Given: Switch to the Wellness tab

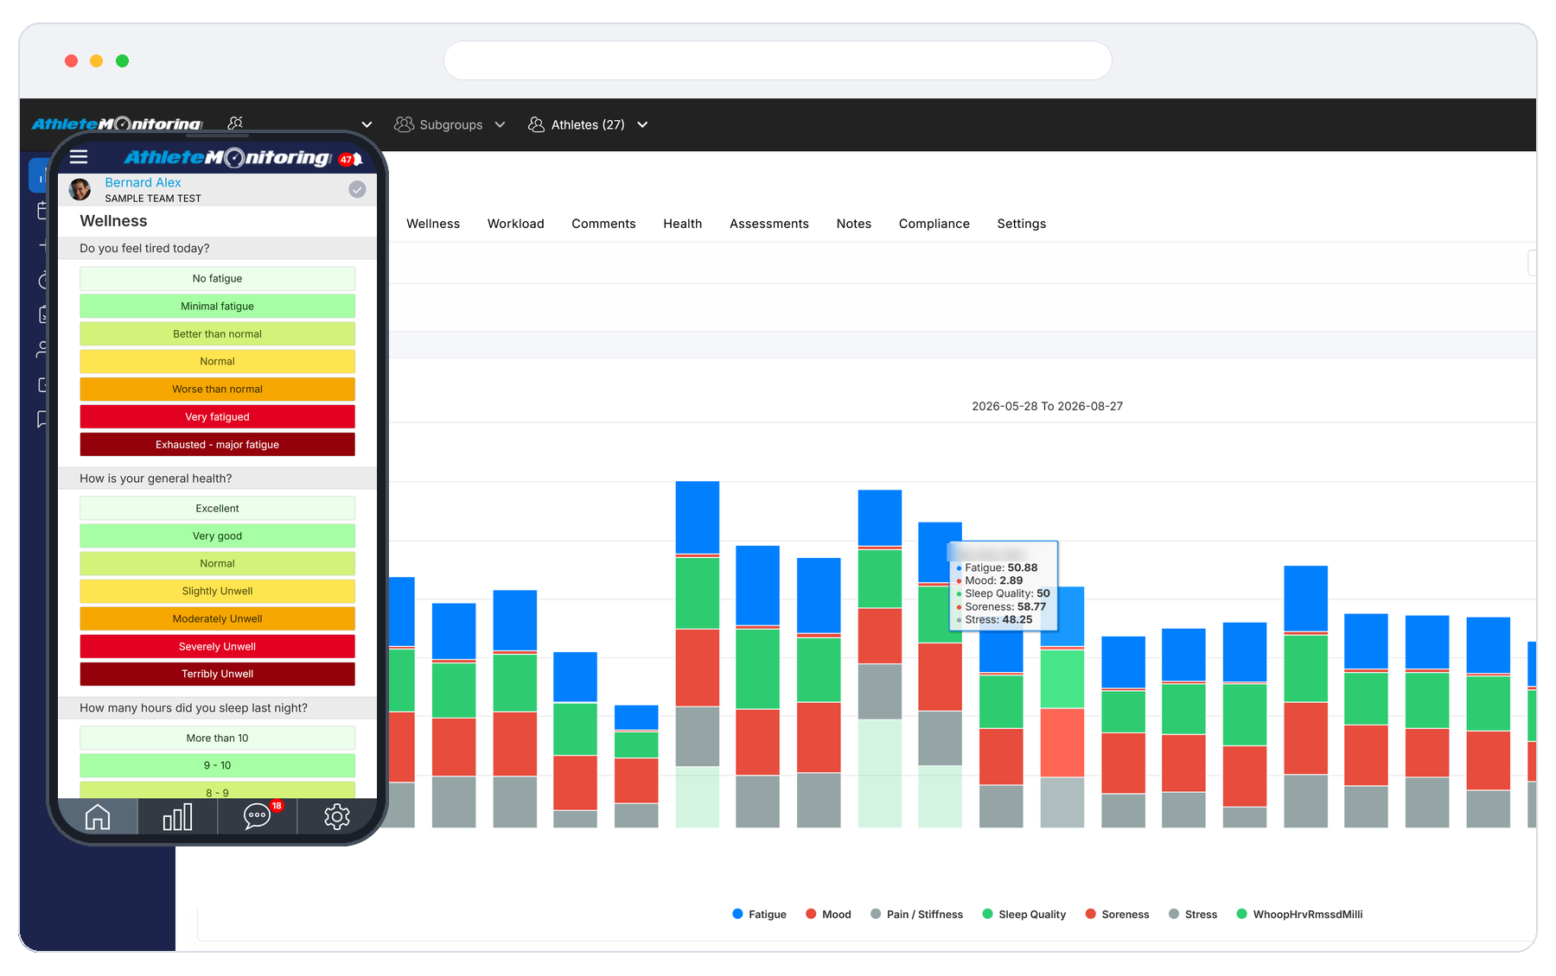Looking at the screenshot, I should pyautogui.click(x=433, y=224).
